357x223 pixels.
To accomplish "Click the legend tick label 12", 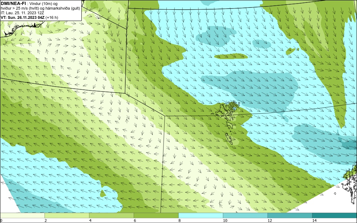I will [x=270, y=221].
